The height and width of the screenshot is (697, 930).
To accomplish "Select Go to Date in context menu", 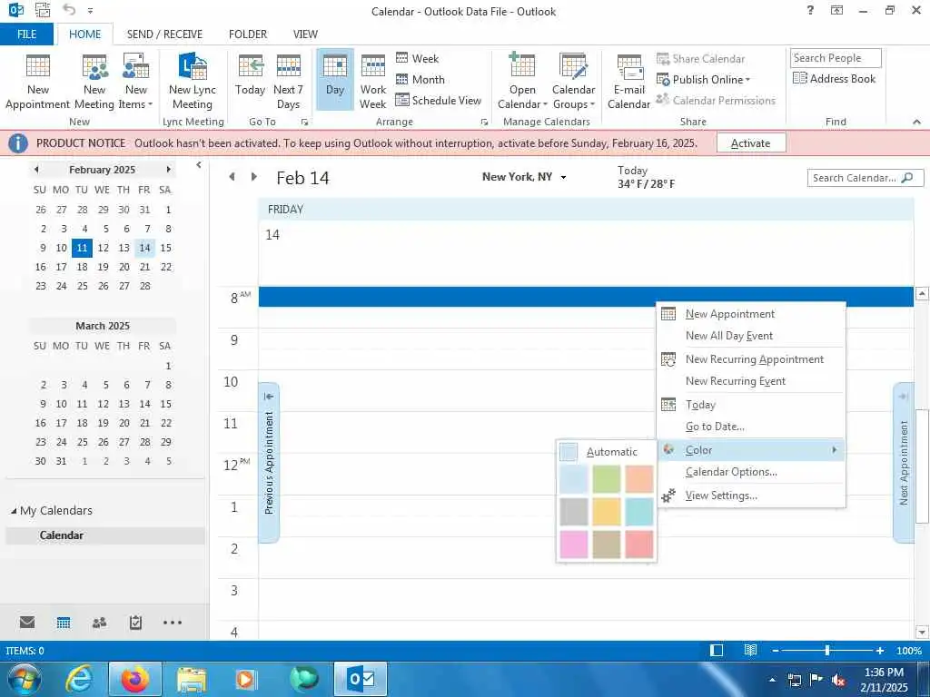I will coord(751,427).
